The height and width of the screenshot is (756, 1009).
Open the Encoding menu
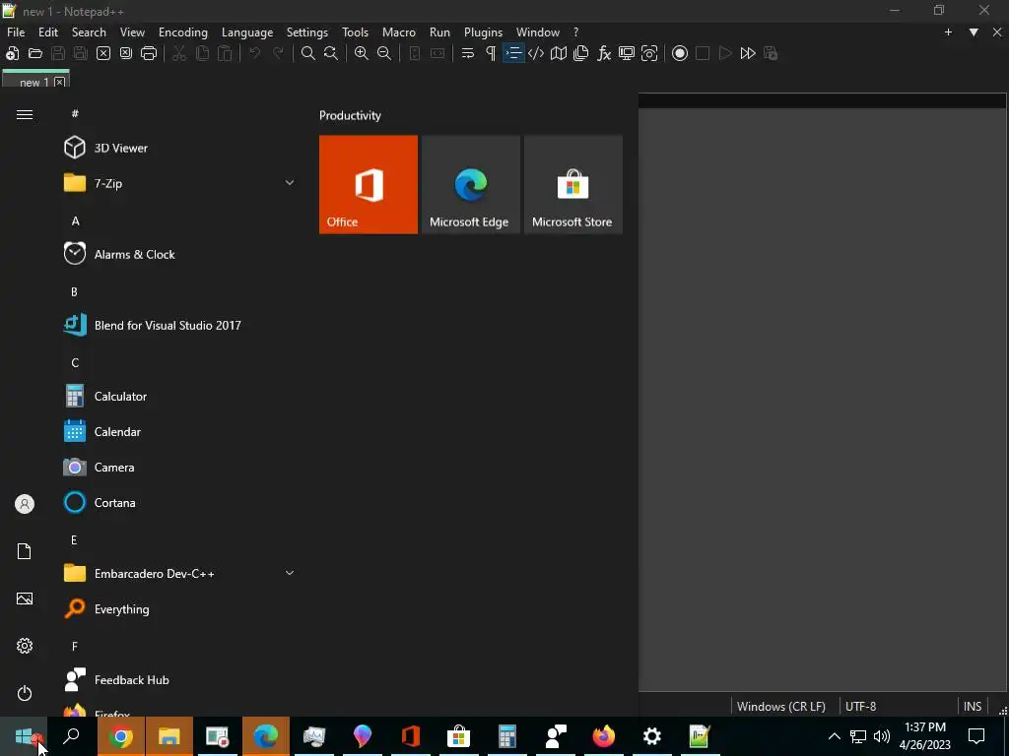coord(182,32)
